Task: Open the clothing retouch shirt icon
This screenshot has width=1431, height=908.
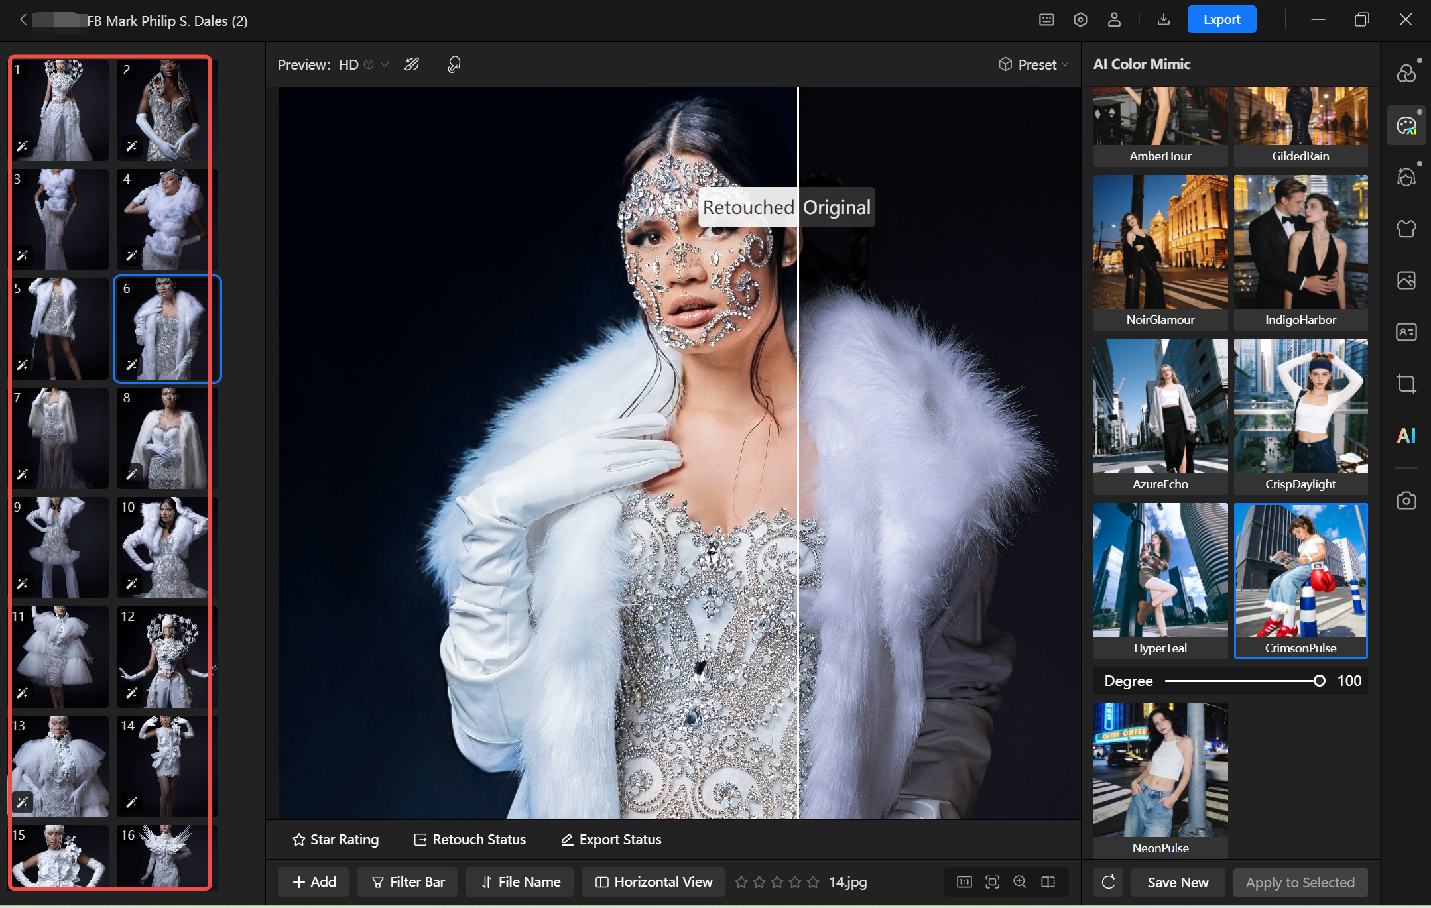Action: [x=1406, y=229]
